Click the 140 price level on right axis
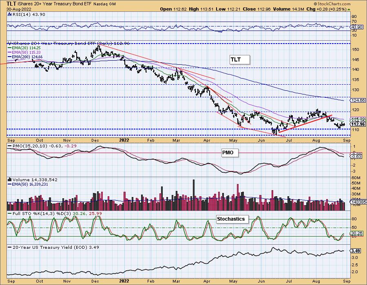Viewport: 367px width, 285px height. (355, 69)
